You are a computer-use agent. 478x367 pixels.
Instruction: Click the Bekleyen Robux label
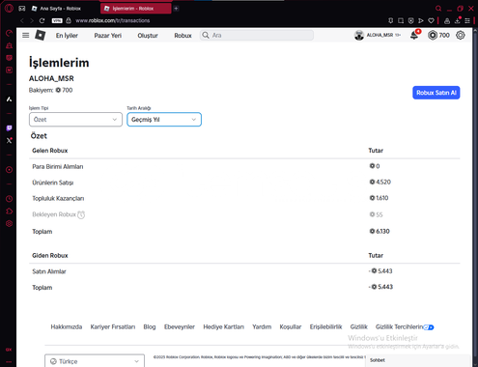(54, 214)
